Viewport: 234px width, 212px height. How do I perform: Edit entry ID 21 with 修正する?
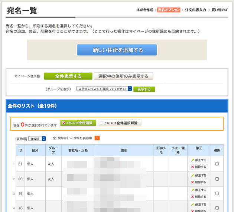[x=199, y=160]
